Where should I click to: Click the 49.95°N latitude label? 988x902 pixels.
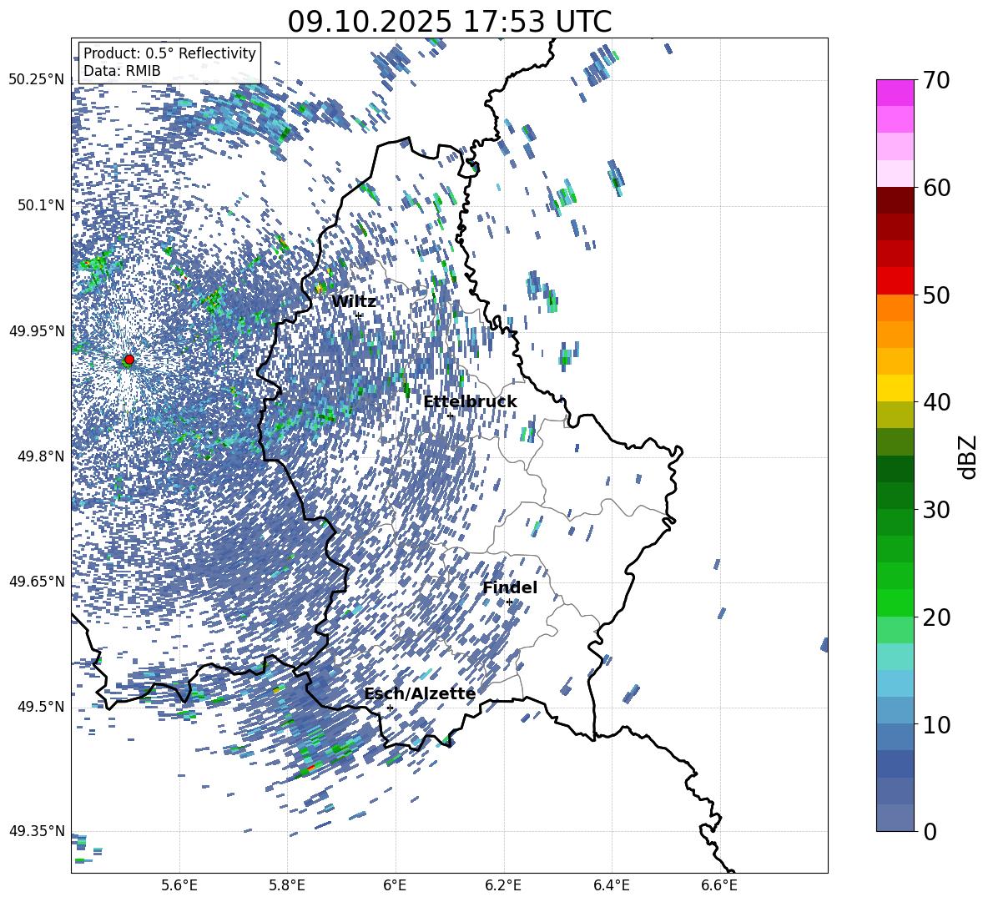coord(37,330)
